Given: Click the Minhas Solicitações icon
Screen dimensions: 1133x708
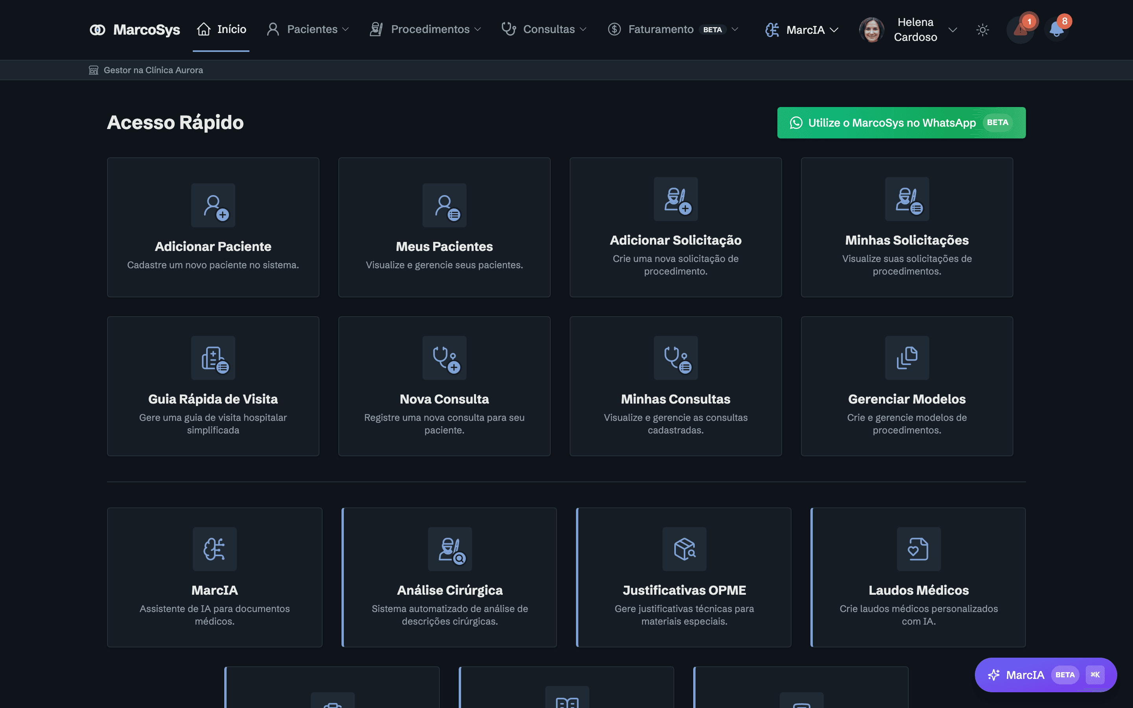Looking at the screenshot, I should pyautogui.click(x=907, y=199).
